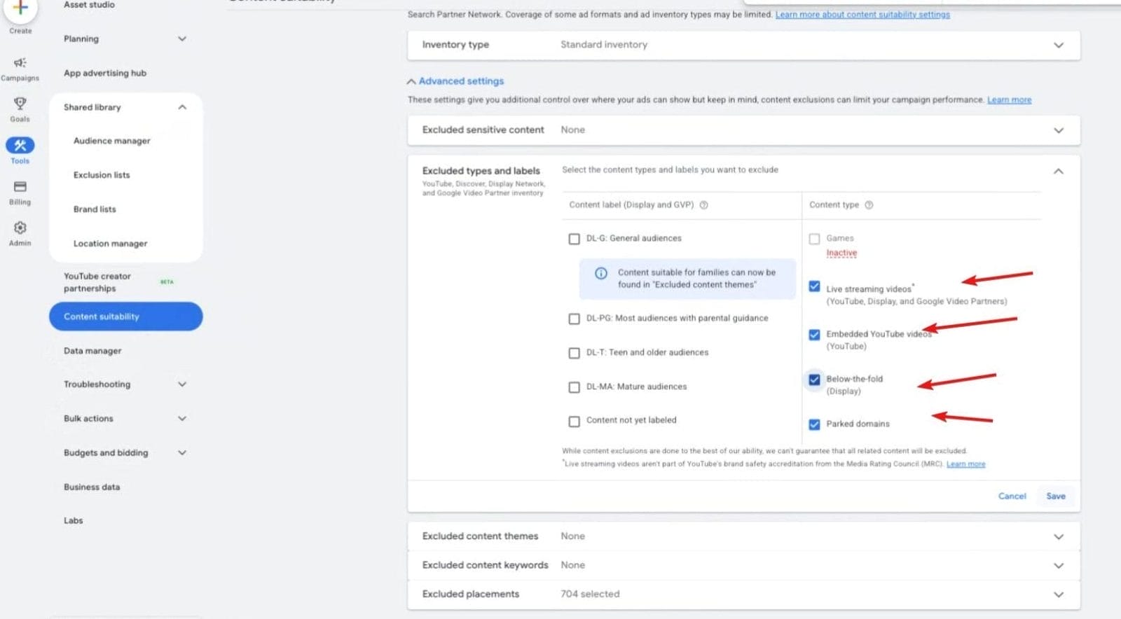Expand the Inventory type row
The height and width of the screenshot is (619, 1121).
pyautogui.click(x=743, y=45)
